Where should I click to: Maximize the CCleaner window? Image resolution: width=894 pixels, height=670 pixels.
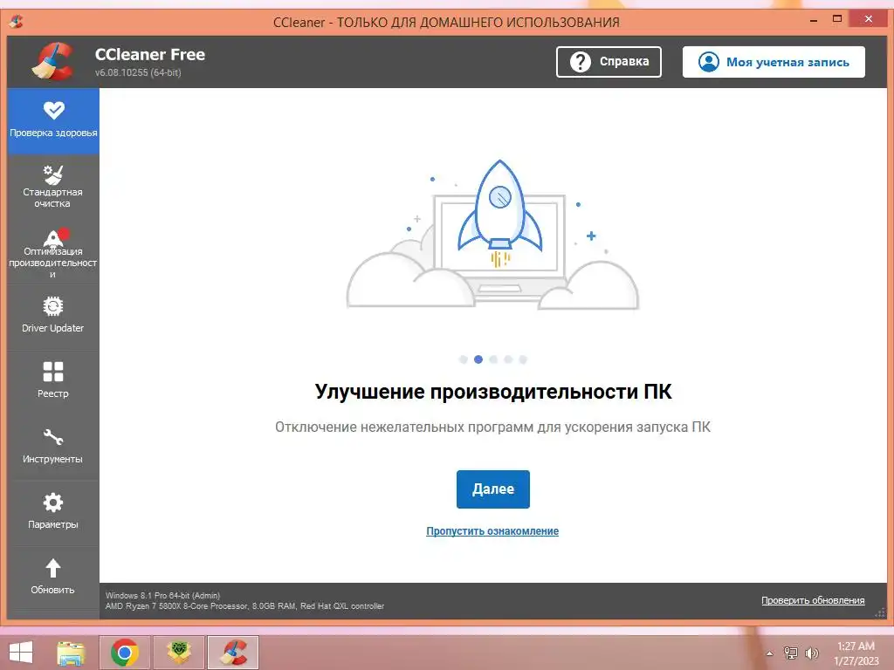coord(837,20)
